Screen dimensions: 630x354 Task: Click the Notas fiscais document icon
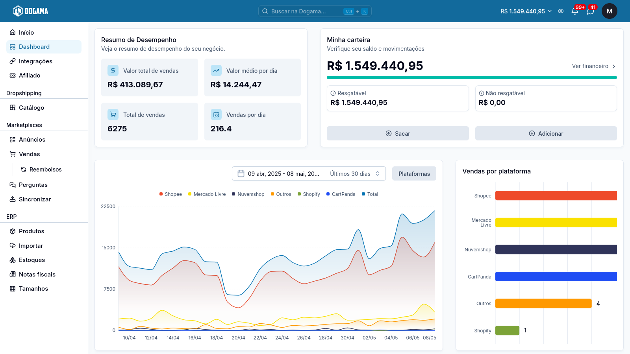[13, 275]
